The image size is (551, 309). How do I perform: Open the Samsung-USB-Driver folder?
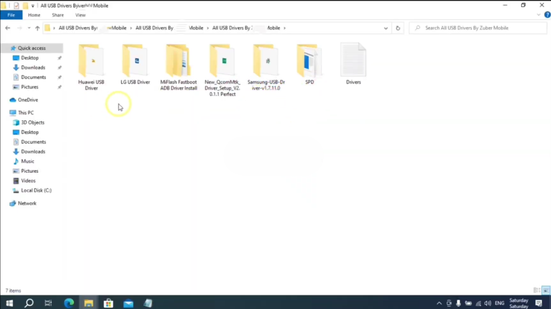point(266,61)
